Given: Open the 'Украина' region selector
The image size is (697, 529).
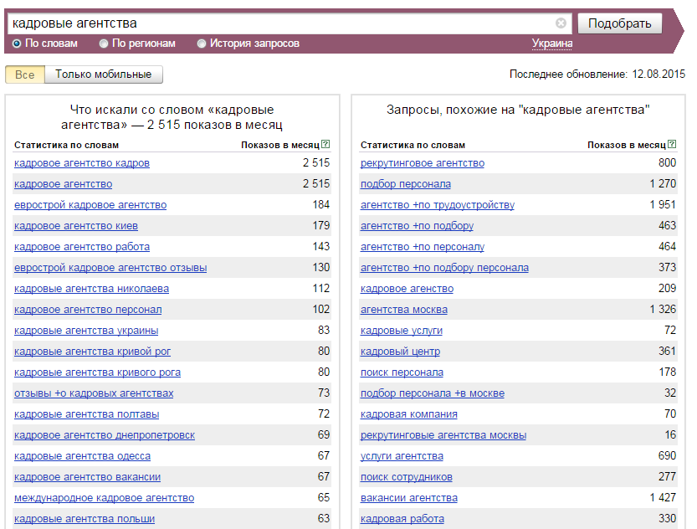Looking at the screenshot, I should coord(552,44).
